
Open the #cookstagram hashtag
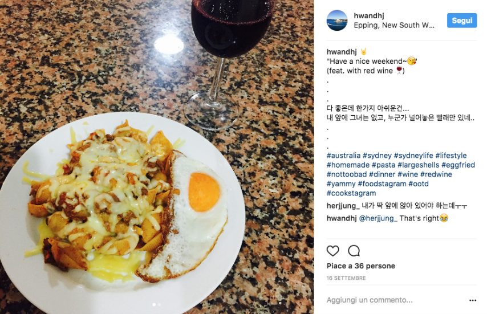(351, 193)
